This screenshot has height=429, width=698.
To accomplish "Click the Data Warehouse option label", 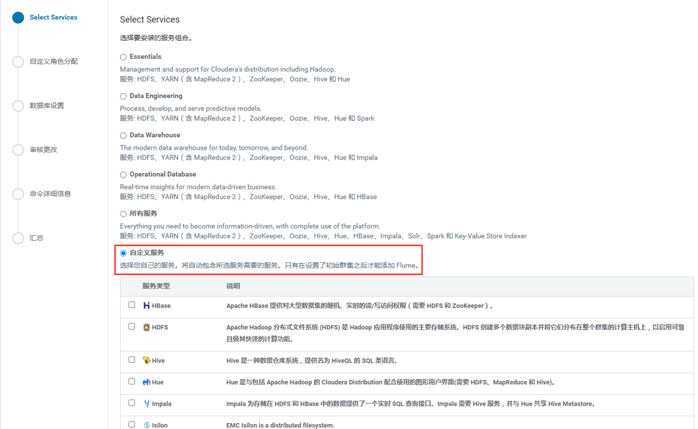I will click(x=155, y=134).
